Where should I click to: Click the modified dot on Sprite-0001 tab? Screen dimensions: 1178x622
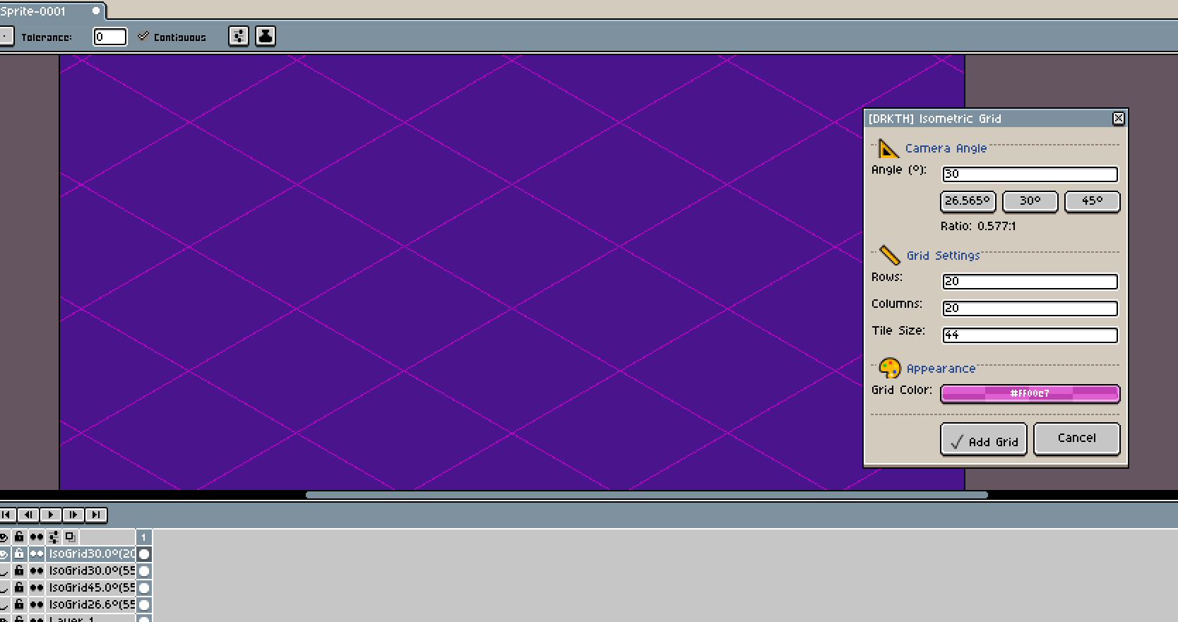click(95, 11)
